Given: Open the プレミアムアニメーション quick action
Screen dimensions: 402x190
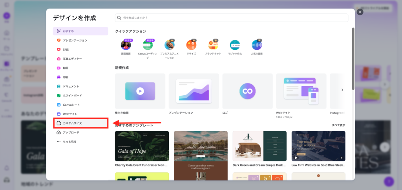Looking at the screenshot, I should [170, 45].
